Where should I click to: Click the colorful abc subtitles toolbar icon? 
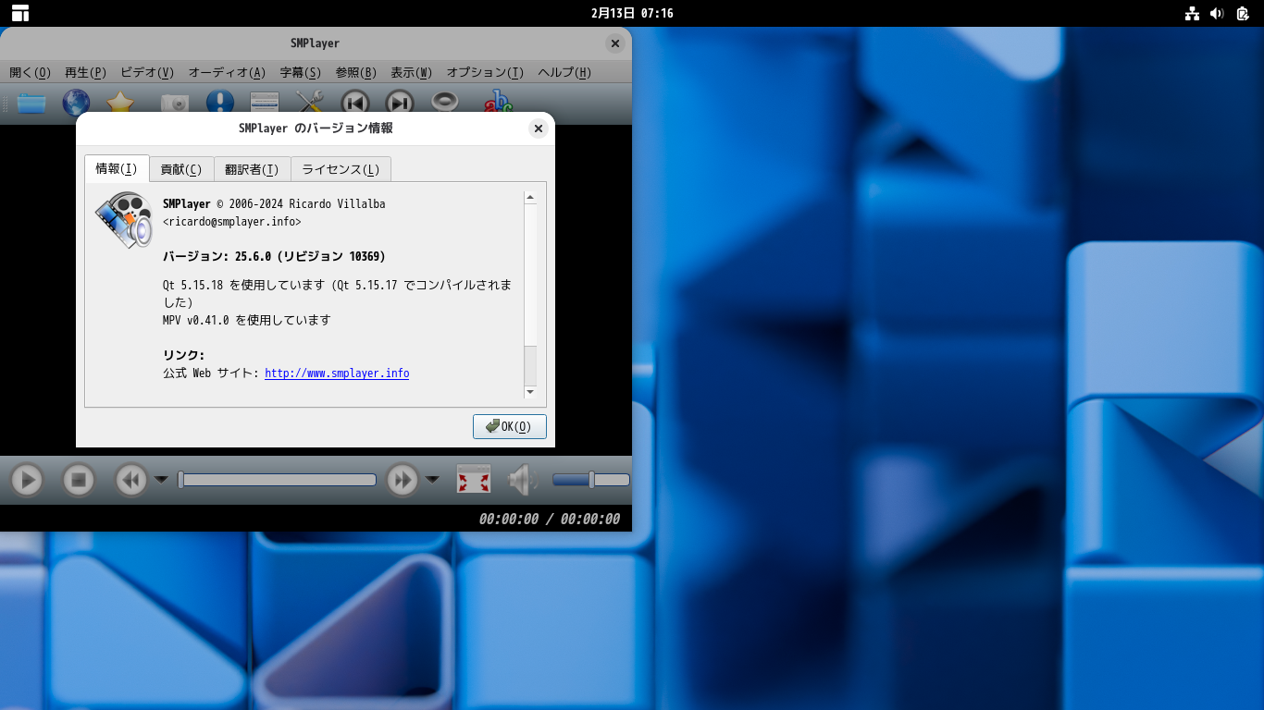coord(499,103)
